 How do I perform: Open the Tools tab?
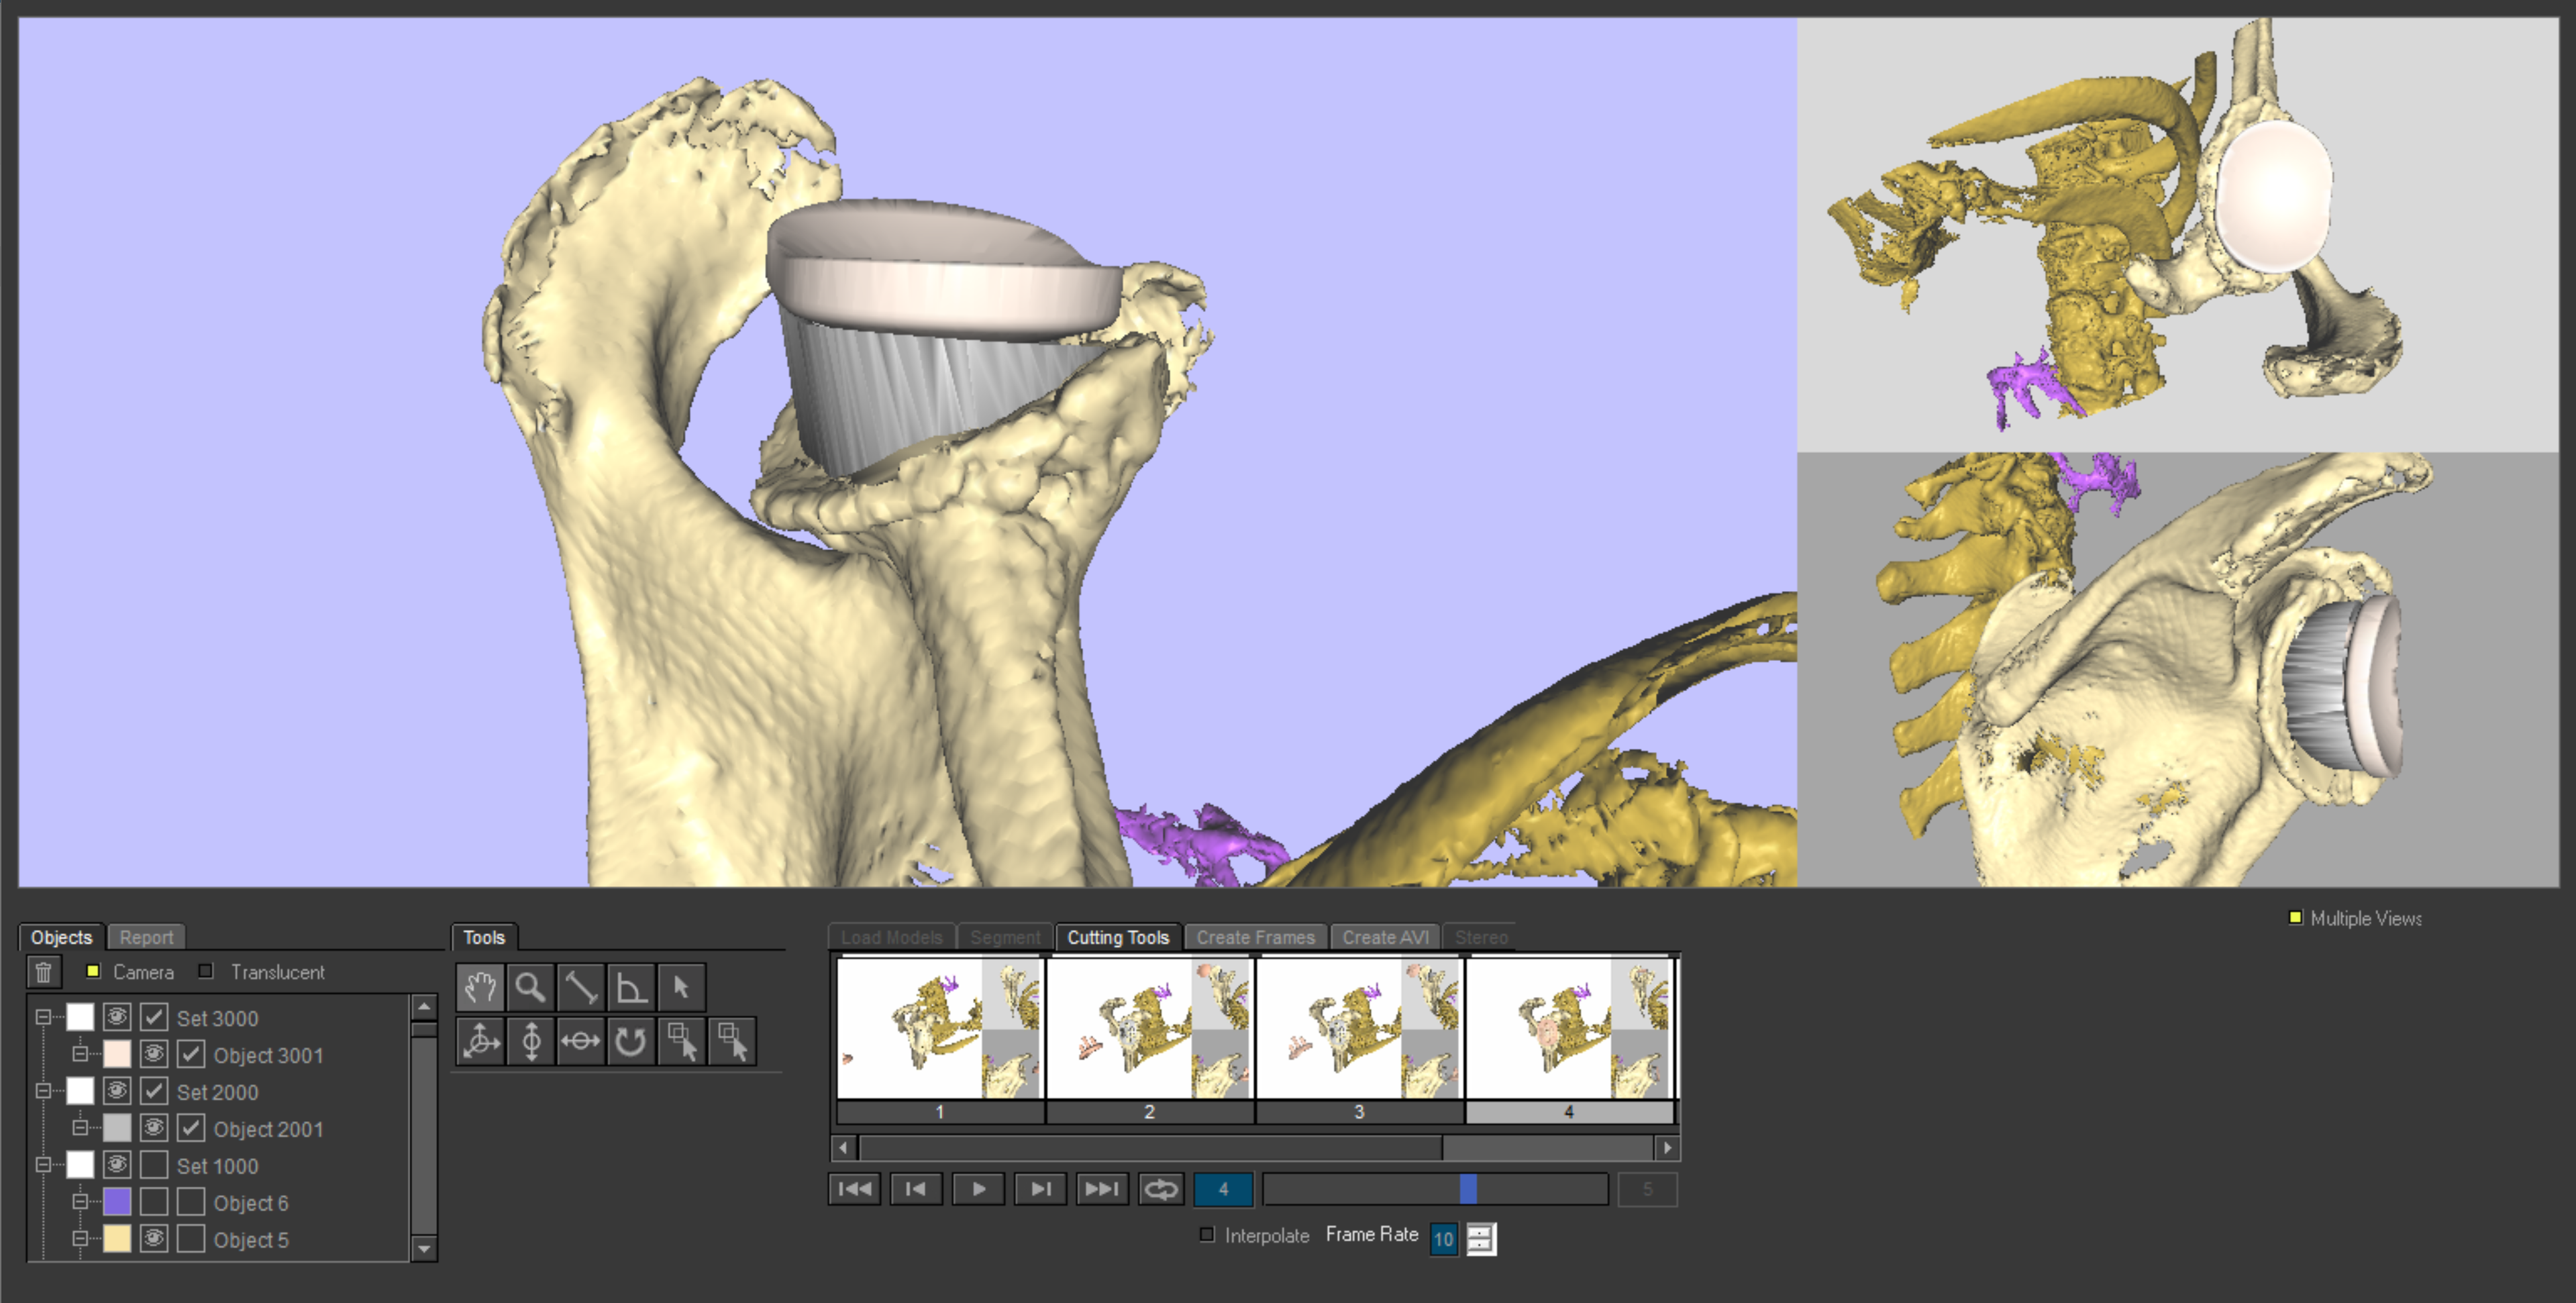484,937
